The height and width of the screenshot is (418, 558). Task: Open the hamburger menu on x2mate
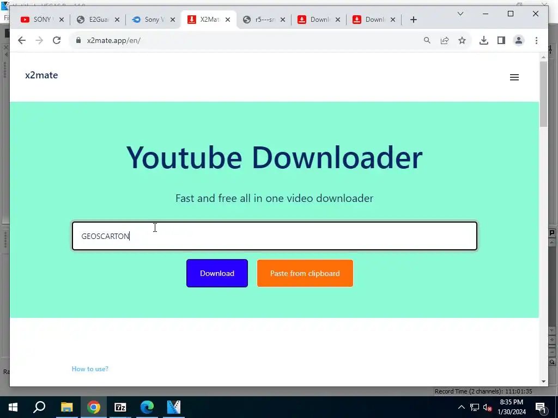[514, 77]
